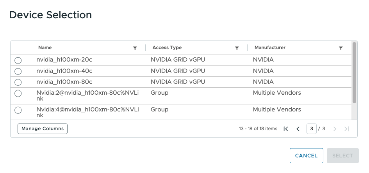Sort by the Access Type column header
The image size is (369, 173).
[167, 48]
